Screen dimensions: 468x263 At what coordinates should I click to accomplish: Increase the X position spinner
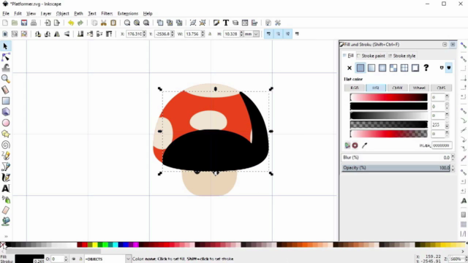tap(145, 32)
